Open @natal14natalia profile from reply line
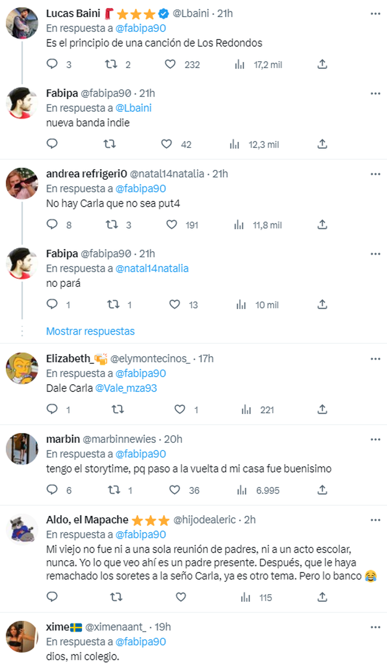Viewport: 387px width, 666px height. pos(152,268)
